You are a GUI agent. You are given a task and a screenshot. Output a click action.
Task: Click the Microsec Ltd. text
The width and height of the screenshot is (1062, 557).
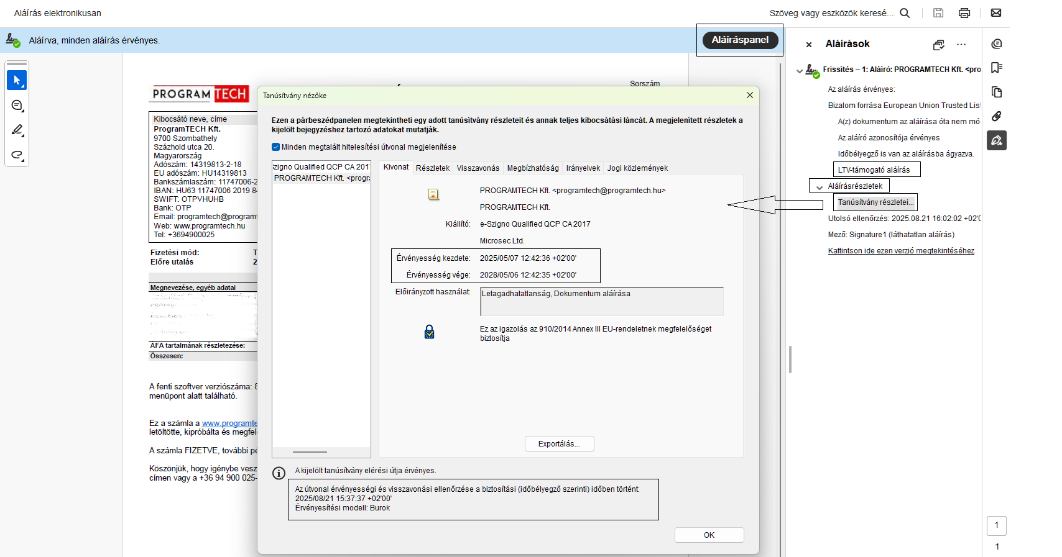point(502,241)
